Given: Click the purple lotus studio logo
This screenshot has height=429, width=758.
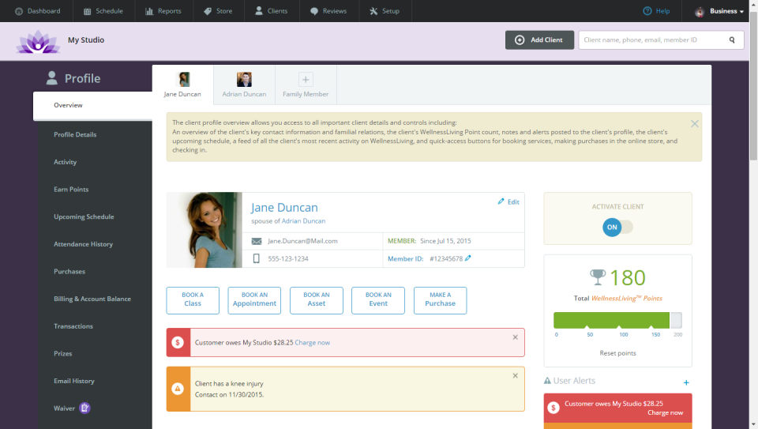Looking at the screenshot, I should point(38,41).
